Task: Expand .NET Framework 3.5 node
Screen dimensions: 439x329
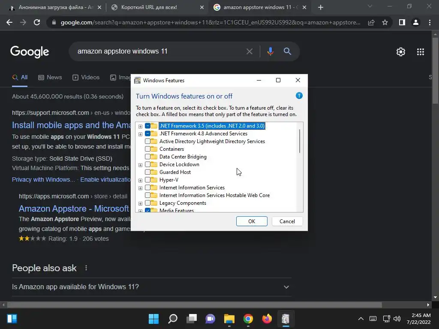Action: click(140, 126)
